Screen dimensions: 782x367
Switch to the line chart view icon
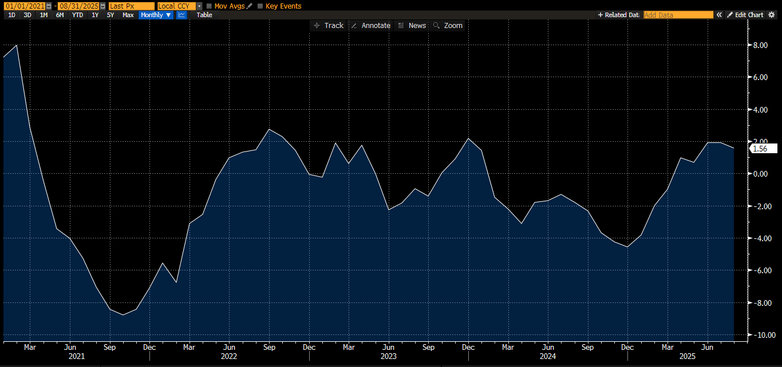181,15
